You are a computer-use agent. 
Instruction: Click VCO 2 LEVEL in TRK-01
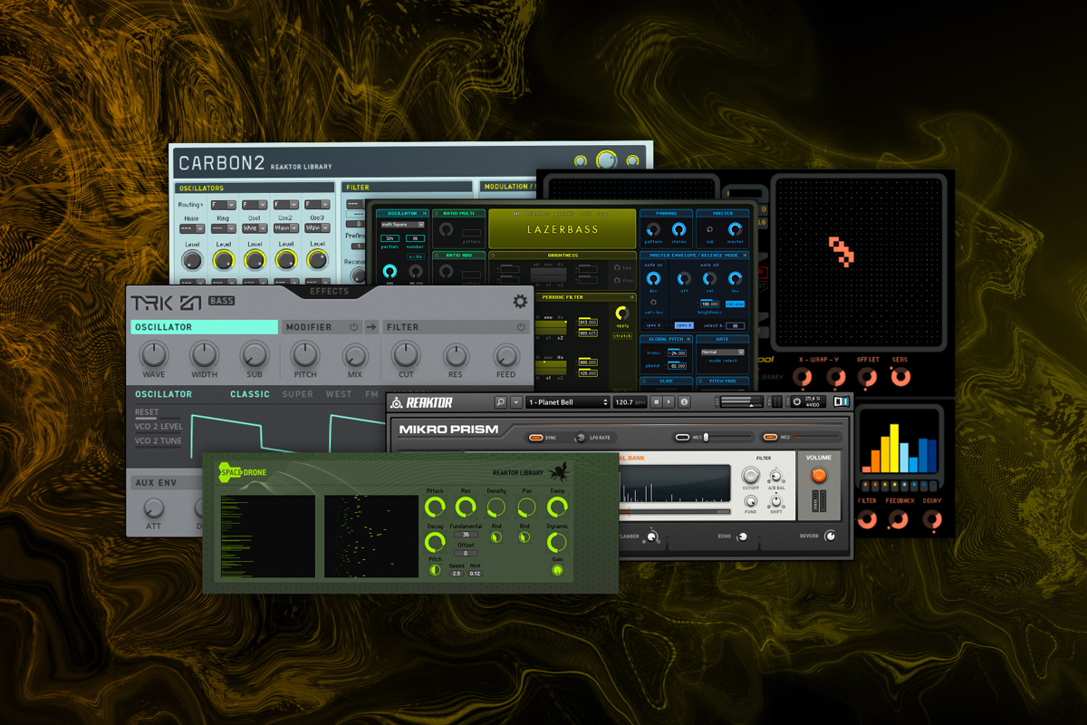[159, 427]
